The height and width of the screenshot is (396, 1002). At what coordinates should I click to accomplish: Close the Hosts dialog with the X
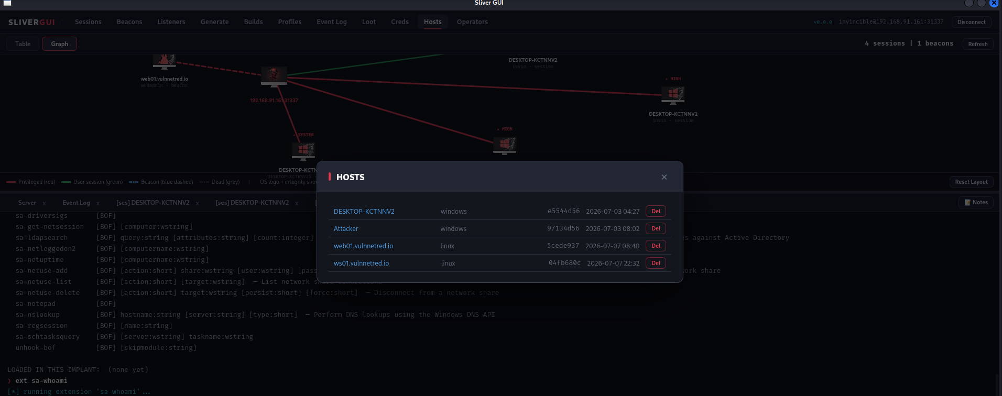tap(664, 177)
